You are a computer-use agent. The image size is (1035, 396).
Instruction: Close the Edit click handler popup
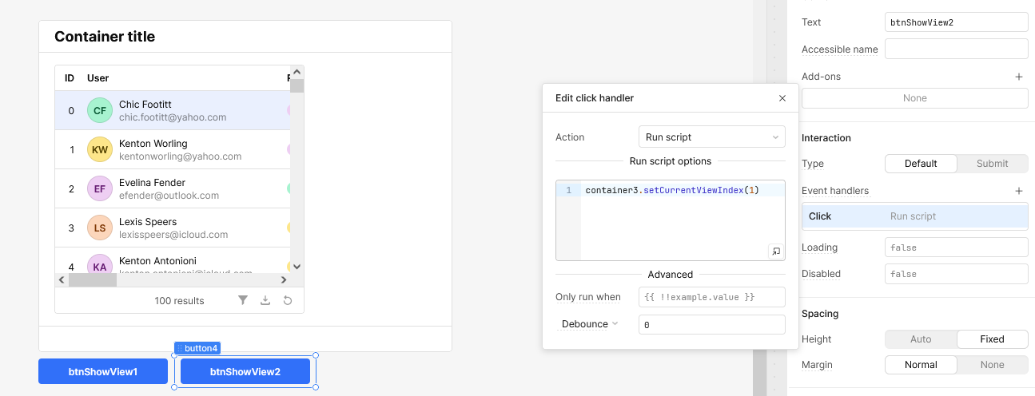tap(782, 98)
